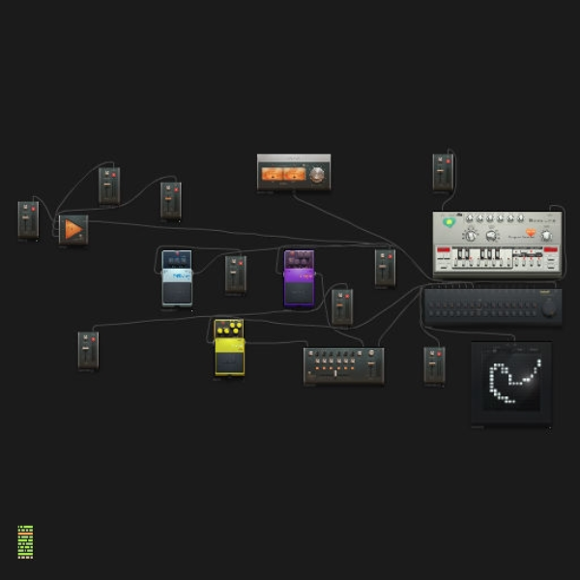Click the white icon on the strip left of the Tonematrix

(431, 353)
